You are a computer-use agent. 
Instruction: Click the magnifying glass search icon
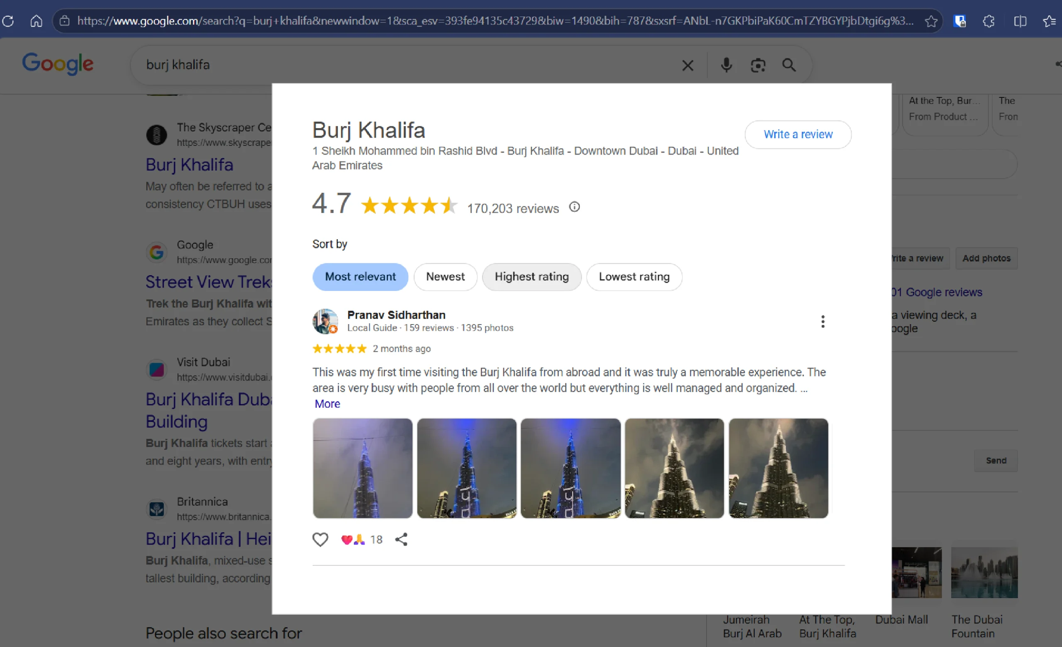click(x=789, y=65)
